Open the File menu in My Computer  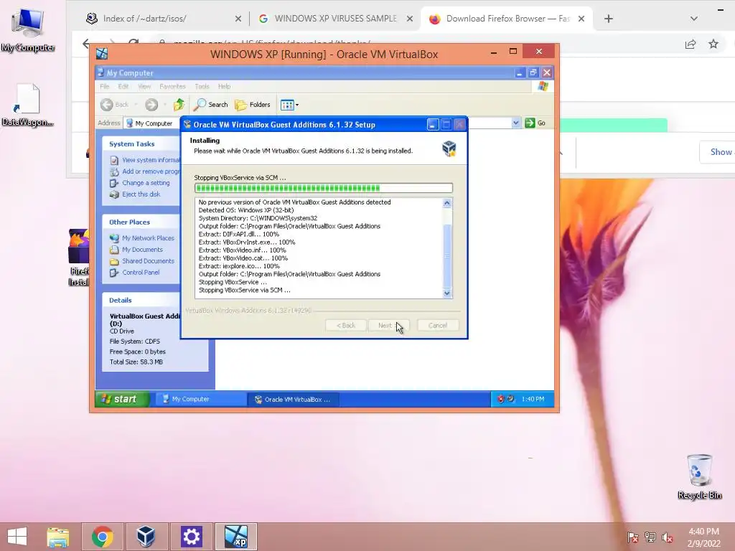pos(105,86)
